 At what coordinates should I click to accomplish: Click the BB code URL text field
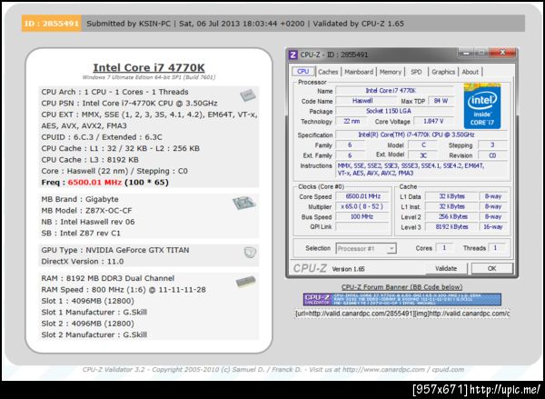tap(402, 314)
